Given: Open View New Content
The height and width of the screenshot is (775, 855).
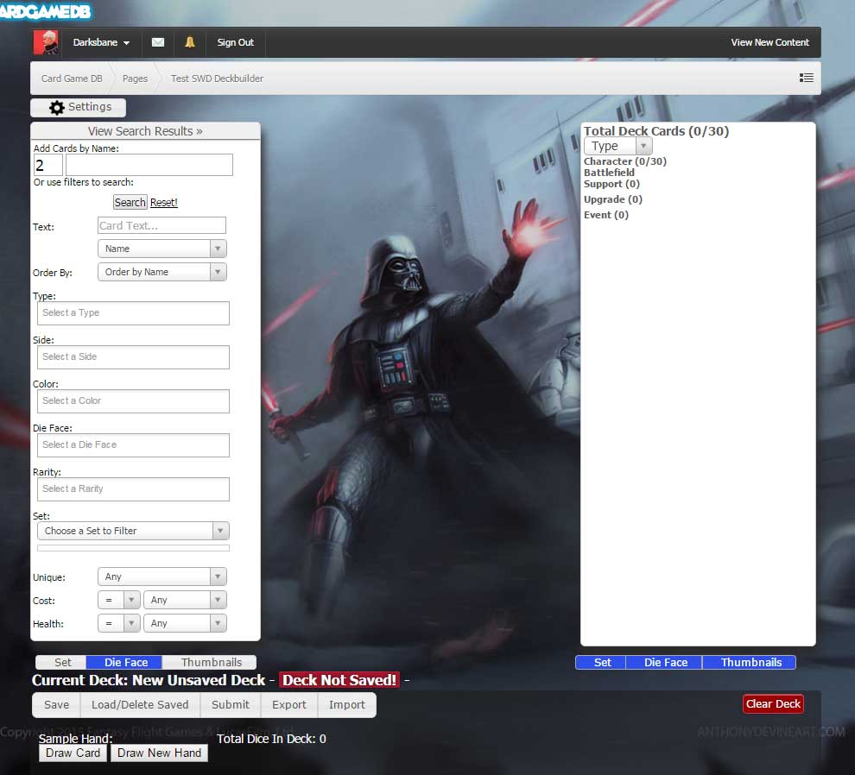Looking at the screenshot, I should tap(769, 42).
